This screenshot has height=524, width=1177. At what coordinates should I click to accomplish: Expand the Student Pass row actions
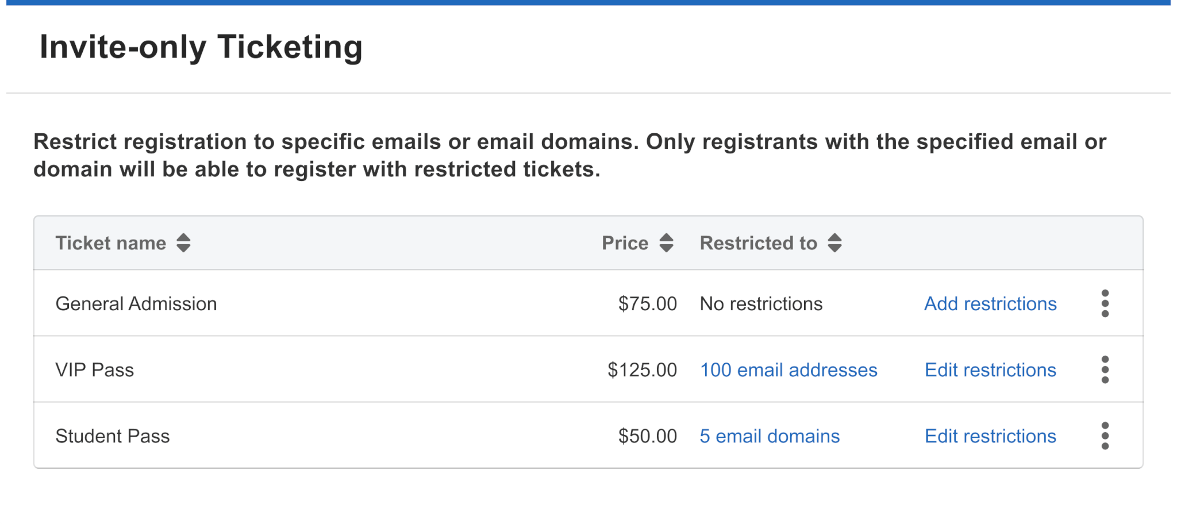tap(1105, 436)
